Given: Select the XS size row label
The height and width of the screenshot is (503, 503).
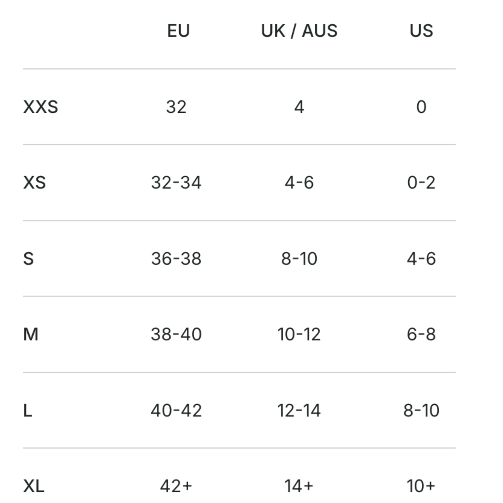Looking at the screenshot, I should (x=34, y=183).
